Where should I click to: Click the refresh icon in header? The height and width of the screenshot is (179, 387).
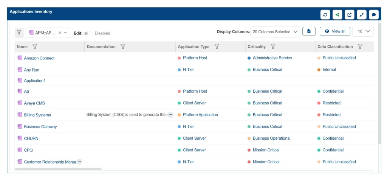pos(325,15)
